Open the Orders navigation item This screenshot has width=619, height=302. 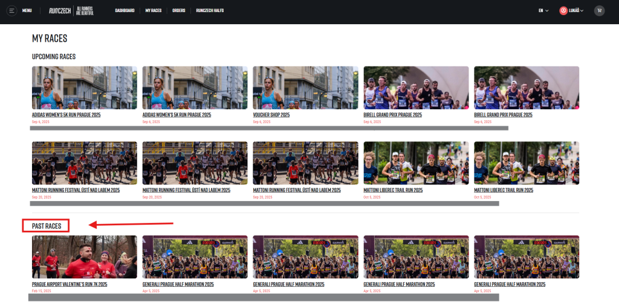point(179,11)
